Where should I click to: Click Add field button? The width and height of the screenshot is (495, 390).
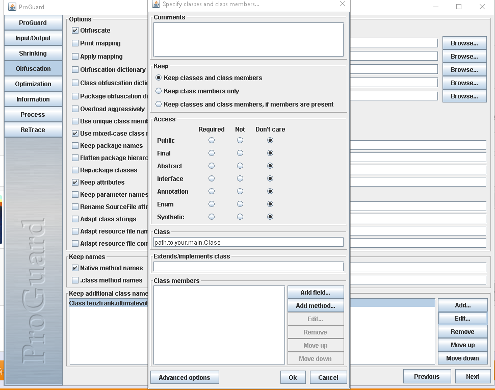[x=316, y=293]
